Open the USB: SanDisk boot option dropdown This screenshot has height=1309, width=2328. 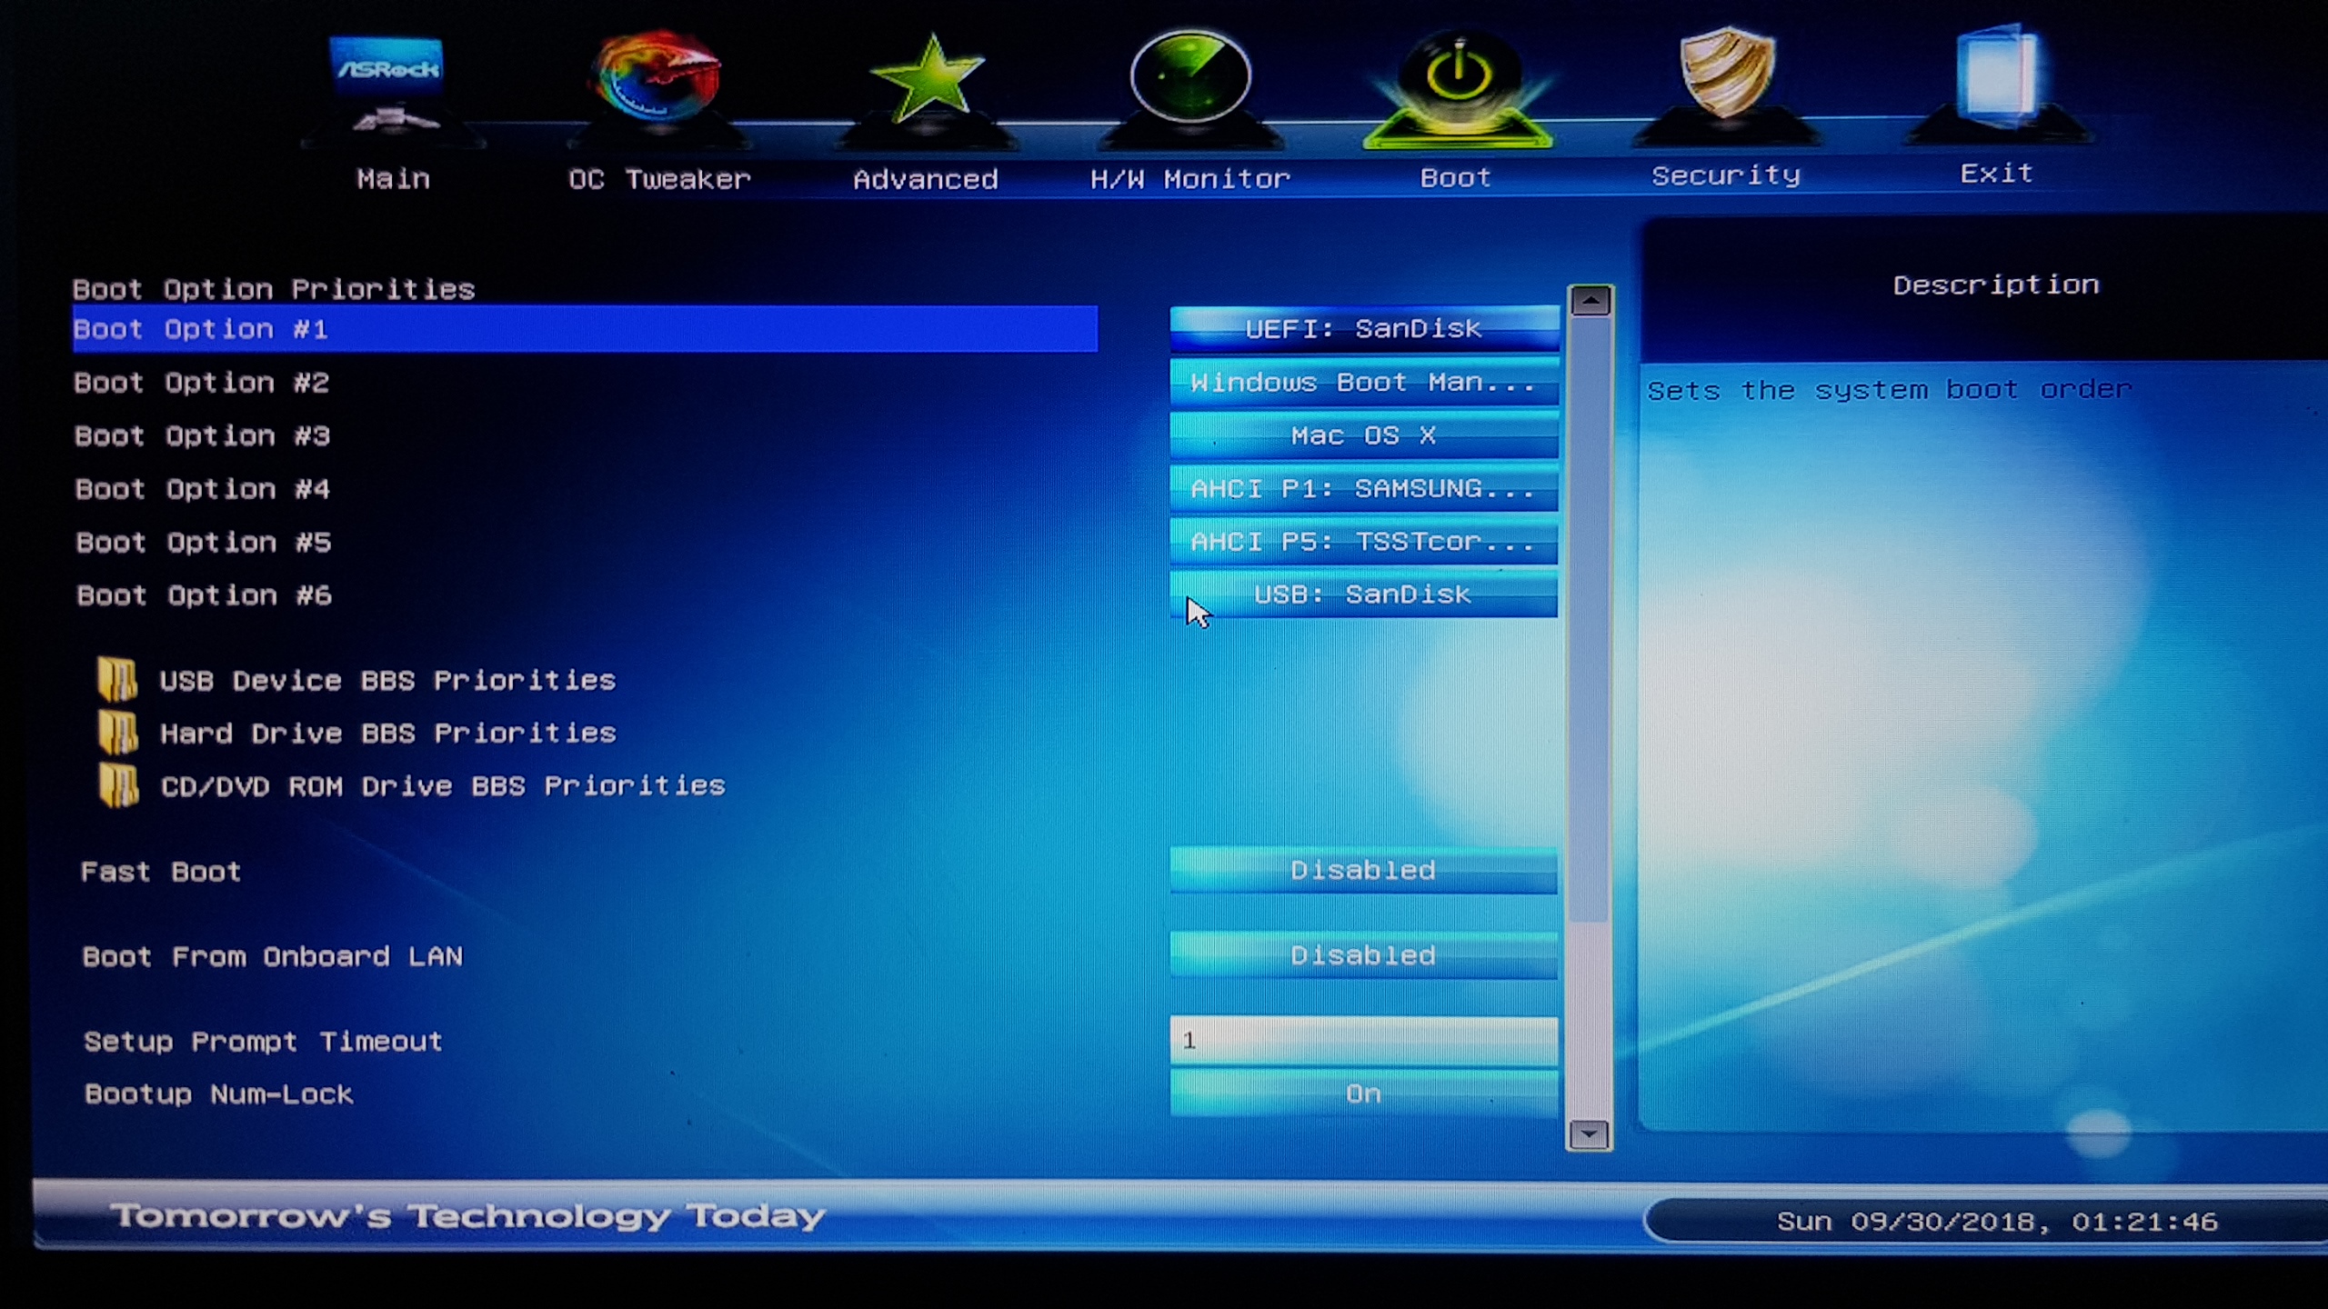pos(1364,595)
